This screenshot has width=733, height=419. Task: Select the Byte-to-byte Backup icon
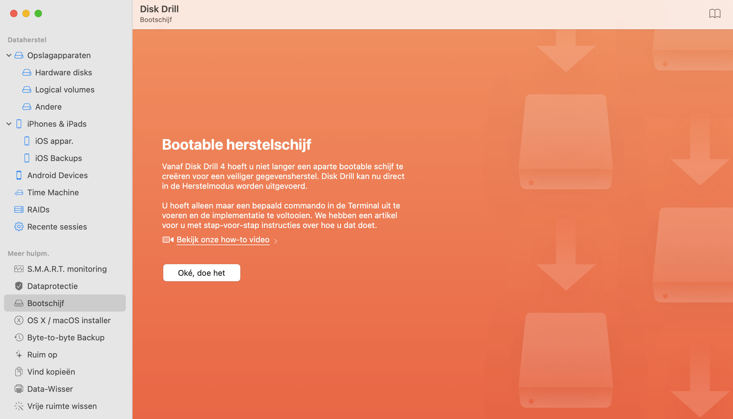19,337
